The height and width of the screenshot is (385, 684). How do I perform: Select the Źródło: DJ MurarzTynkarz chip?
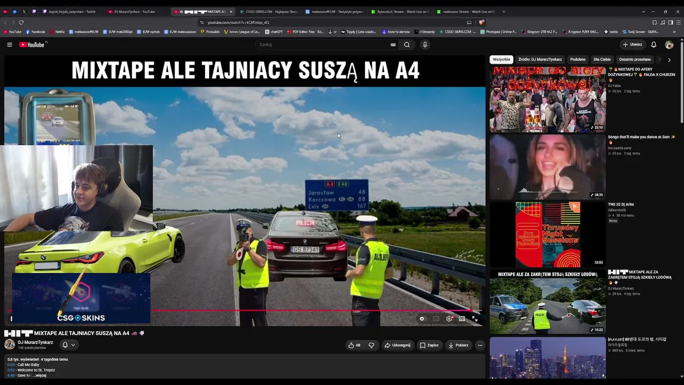pos(540,59)
